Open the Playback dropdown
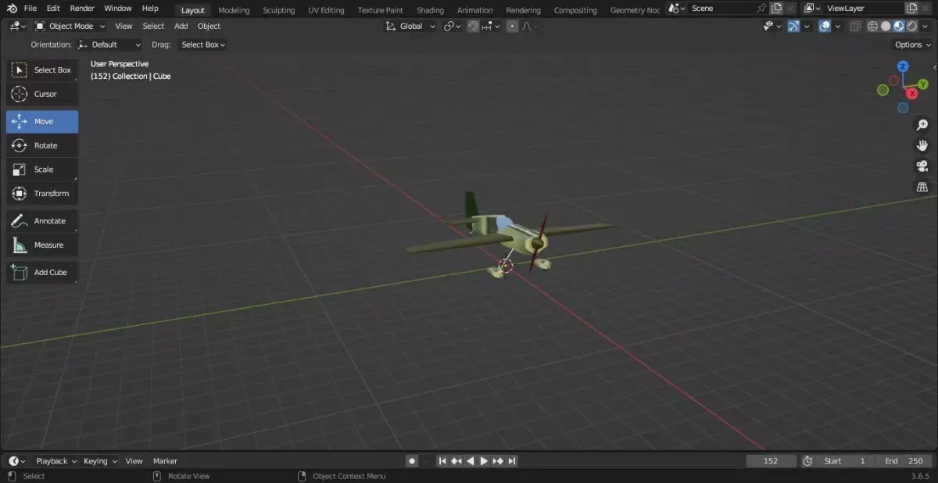Viewport: 938px width, 483px height. pos(56,461)
